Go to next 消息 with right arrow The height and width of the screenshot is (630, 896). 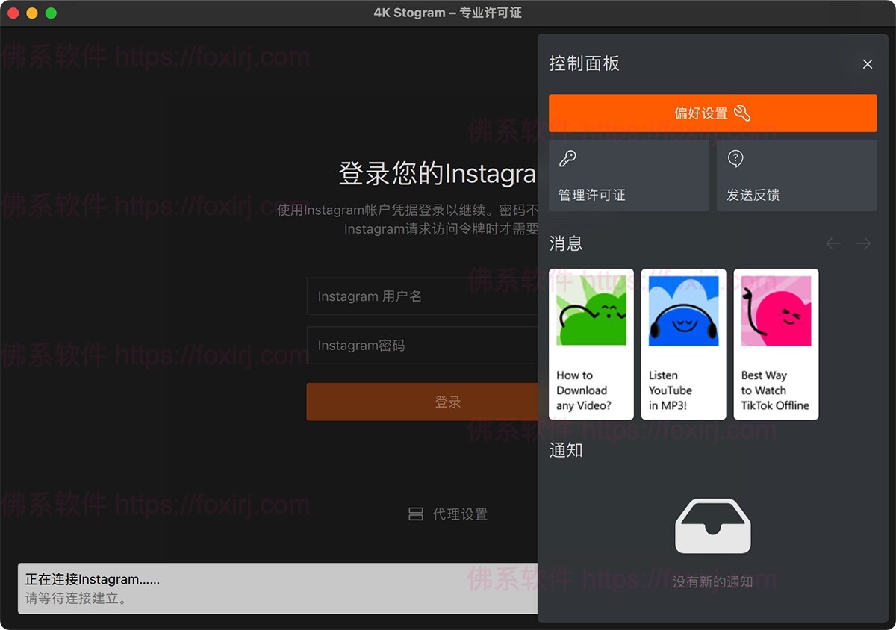863,243
